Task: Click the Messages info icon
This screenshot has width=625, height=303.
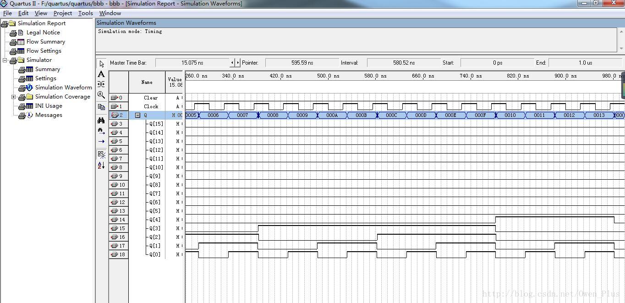Action: tap(29, 115)
